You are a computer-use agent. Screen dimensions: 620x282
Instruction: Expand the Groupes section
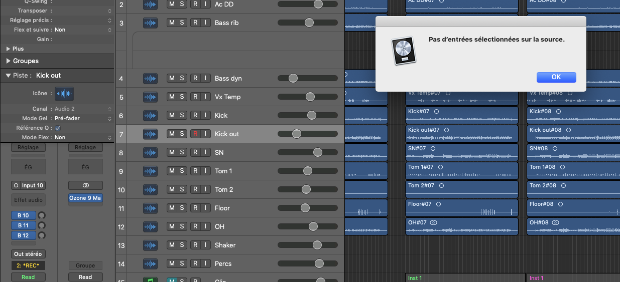[x=8, y=61]
